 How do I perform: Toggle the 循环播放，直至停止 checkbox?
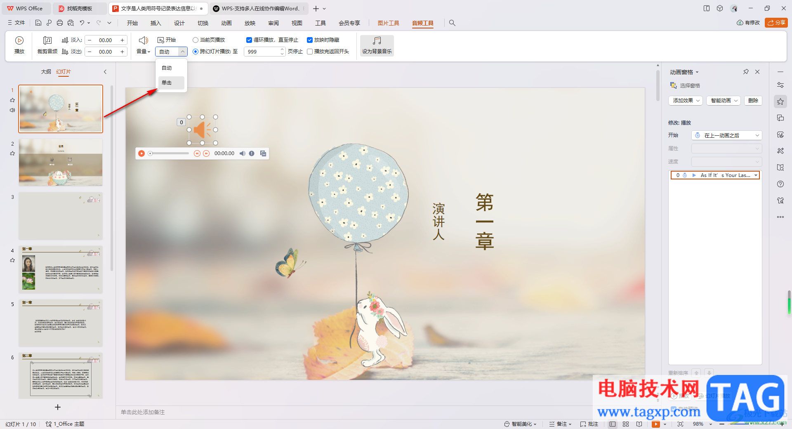[249, 40]
